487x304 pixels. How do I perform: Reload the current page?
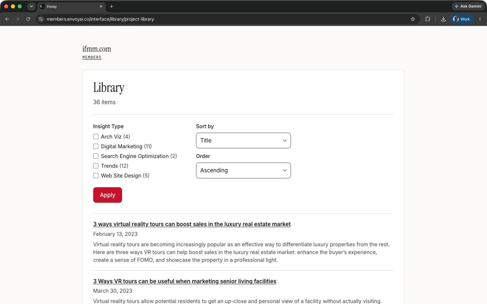pos(28,19)
